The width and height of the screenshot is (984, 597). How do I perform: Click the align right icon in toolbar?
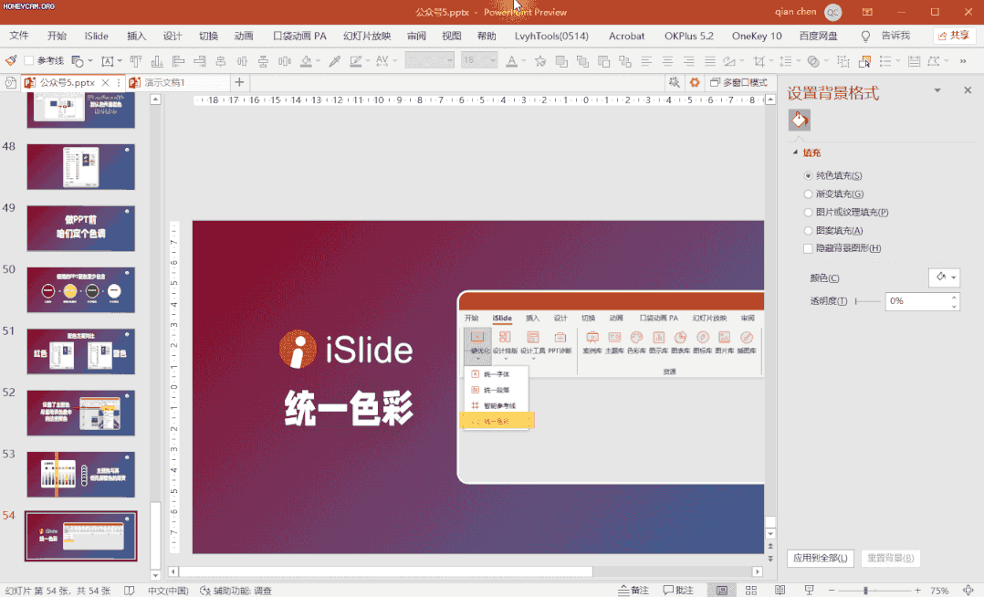pos(200,61)
